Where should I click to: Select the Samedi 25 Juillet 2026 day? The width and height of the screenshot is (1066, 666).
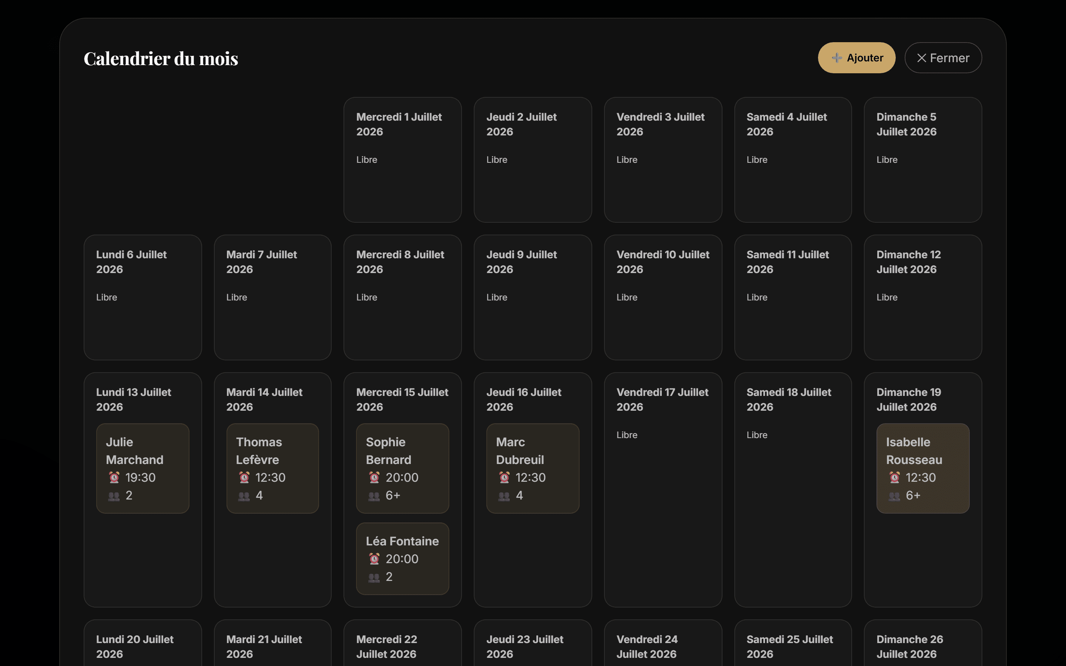click(x=793, y=643)
